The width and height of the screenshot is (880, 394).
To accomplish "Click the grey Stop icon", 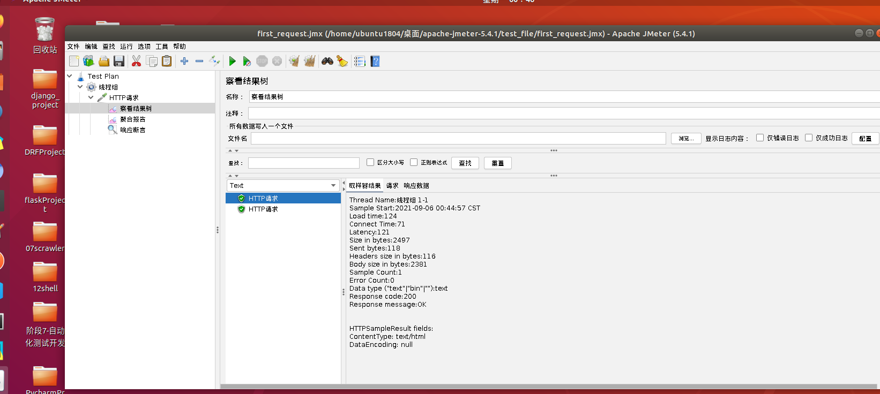I will [262, 61].
